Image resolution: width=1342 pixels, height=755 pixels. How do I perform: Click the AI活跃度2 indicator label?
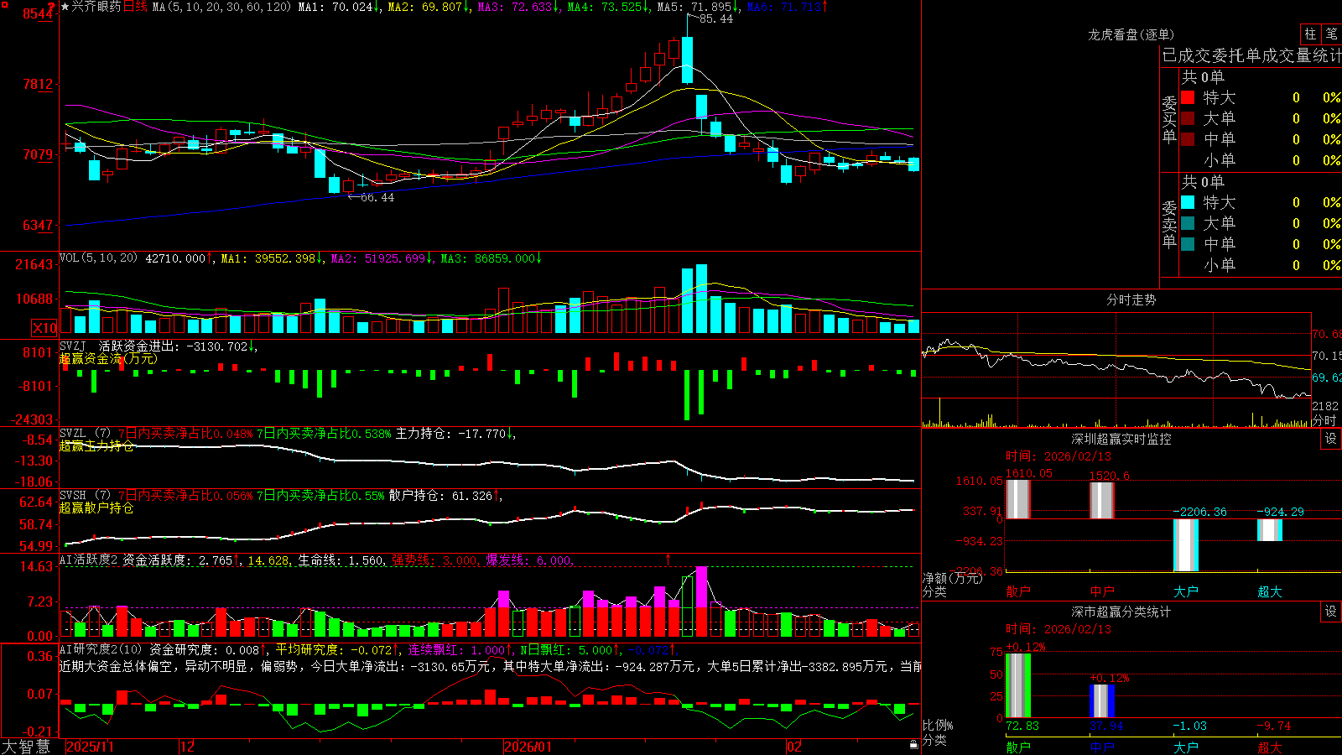(x=89, y=560)
